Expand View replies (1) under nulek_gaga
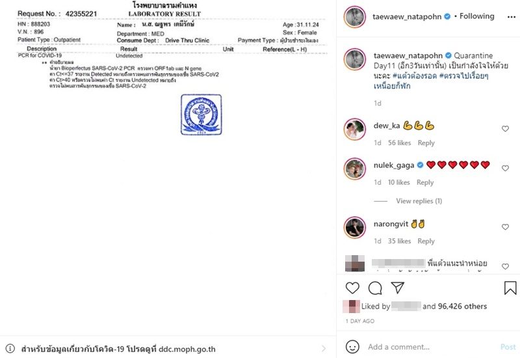This screenshot has height=358, width=520. point(419,201)
